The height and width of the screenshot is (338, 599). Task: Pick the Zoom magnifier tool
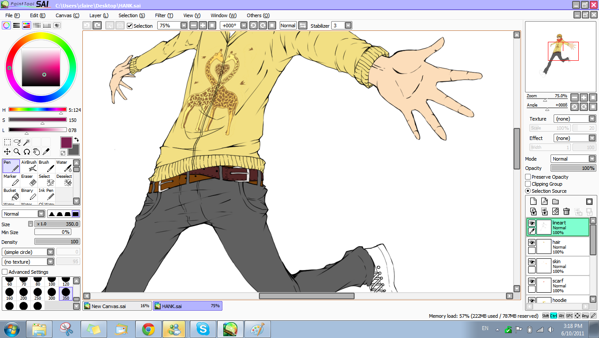tap(17, 152)
